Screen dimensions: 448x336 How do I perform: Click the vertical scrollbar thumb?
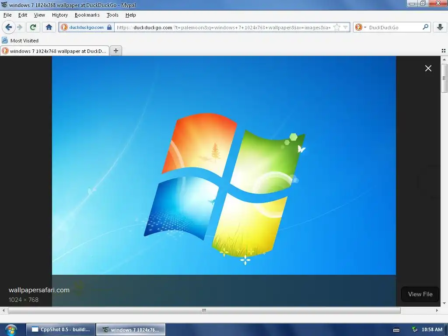[x=444, y=78]
